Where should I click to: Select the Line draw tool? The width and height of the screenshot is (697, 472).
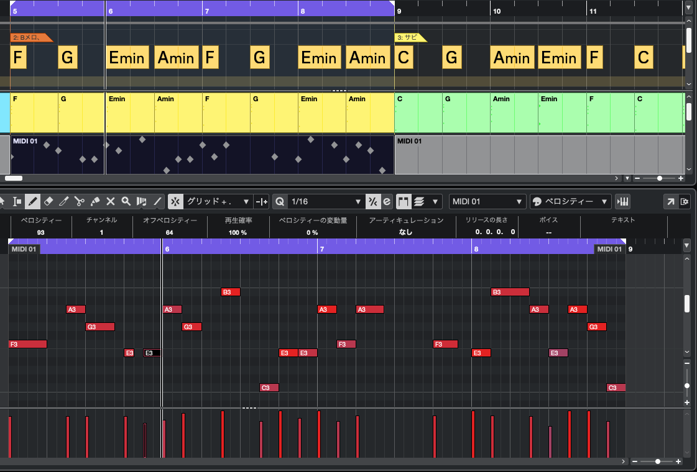[158, 201]
